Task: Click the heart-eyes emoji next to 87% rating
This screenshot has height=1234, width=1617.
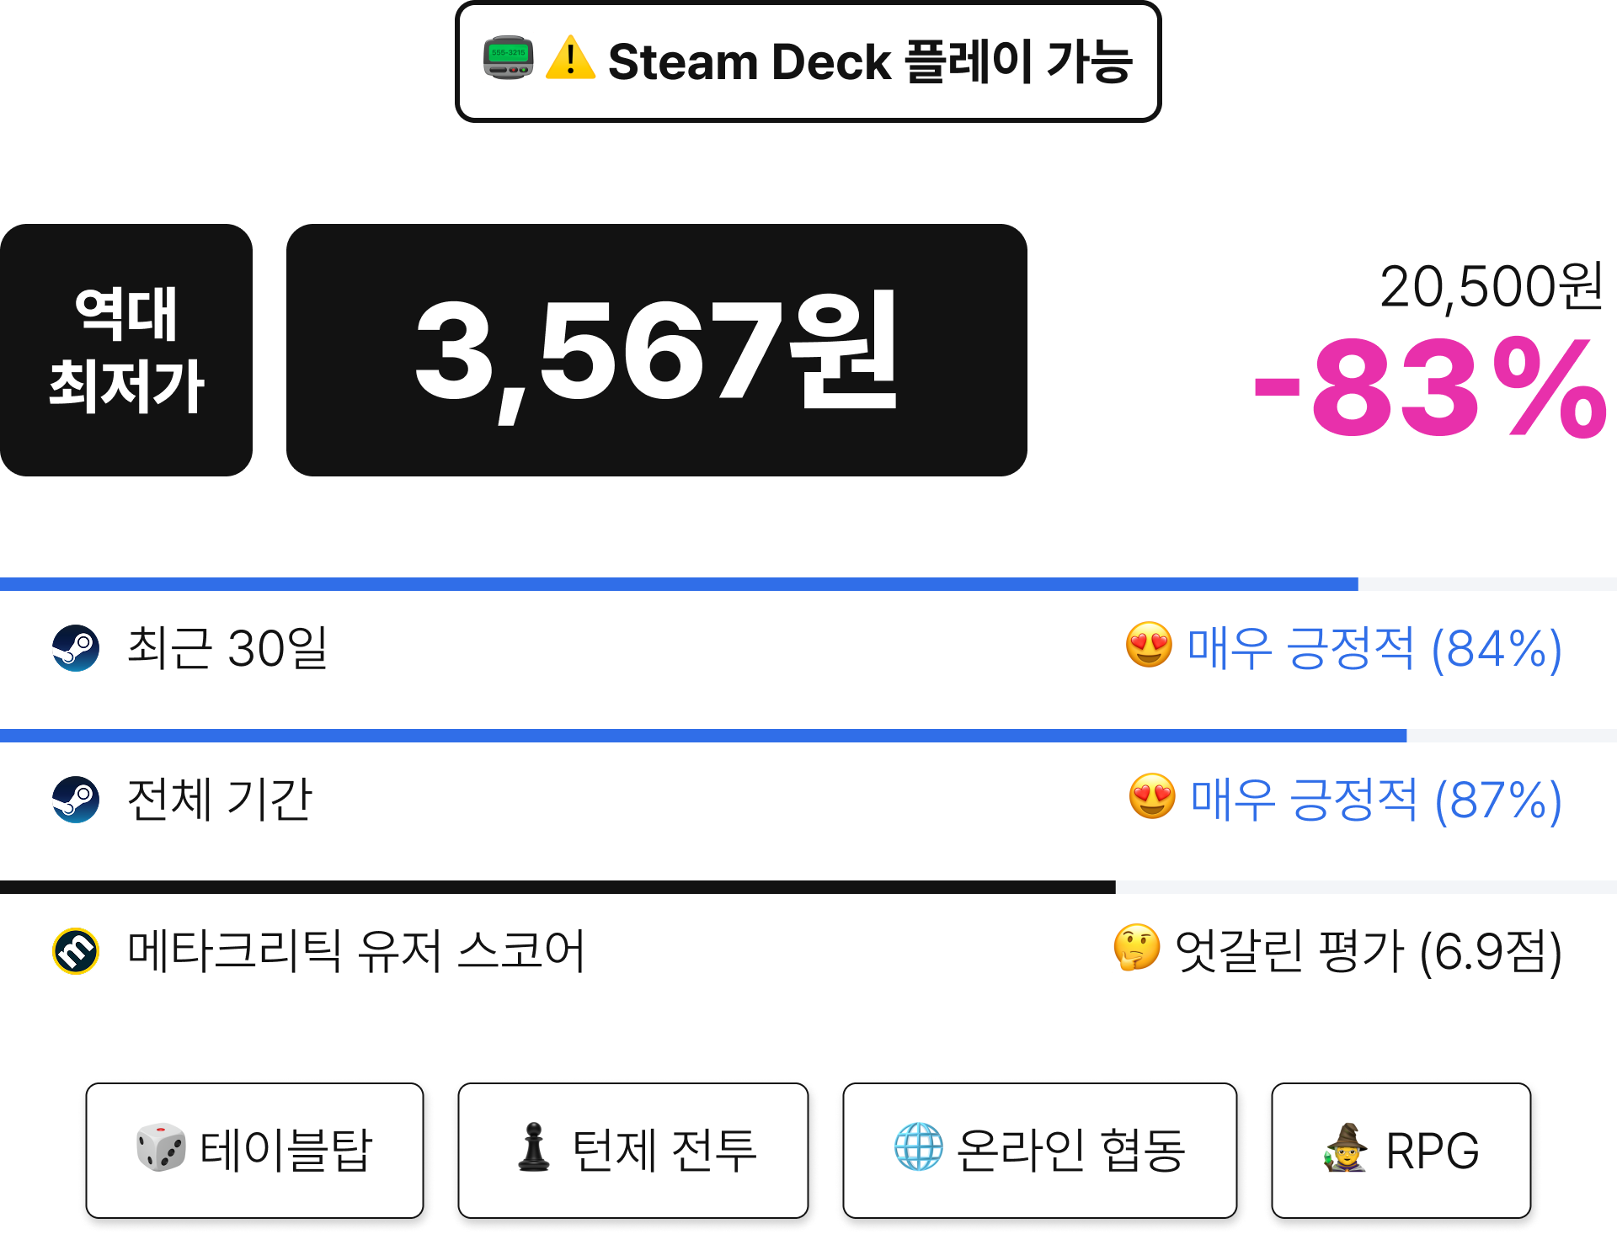Action: click(1152, 796)
